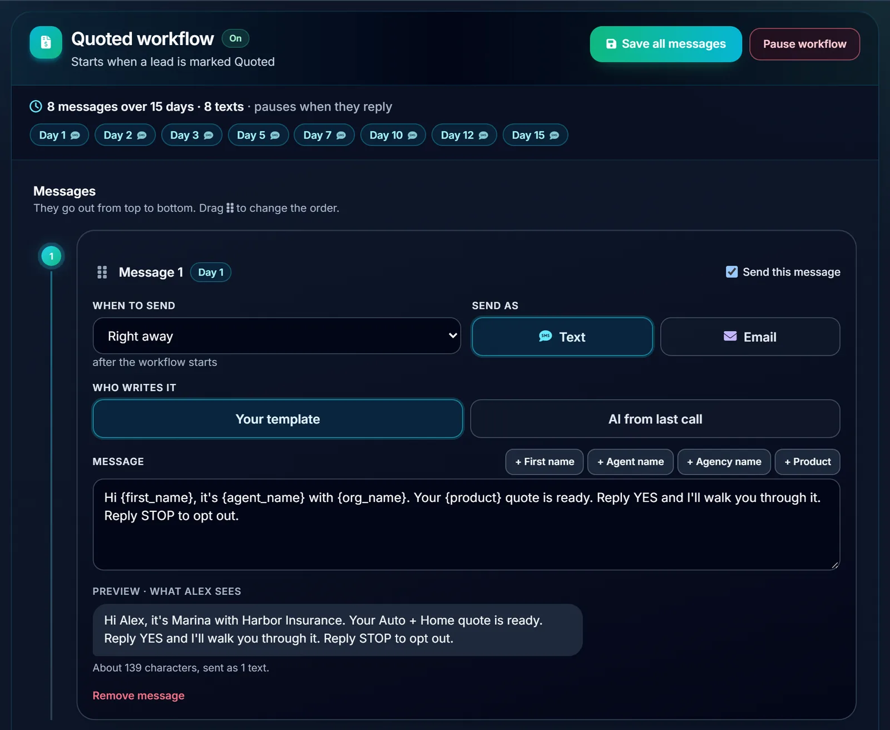Click the Messages section heading
Viewport: 890px width, 730px height.
[x=65, y=191]
